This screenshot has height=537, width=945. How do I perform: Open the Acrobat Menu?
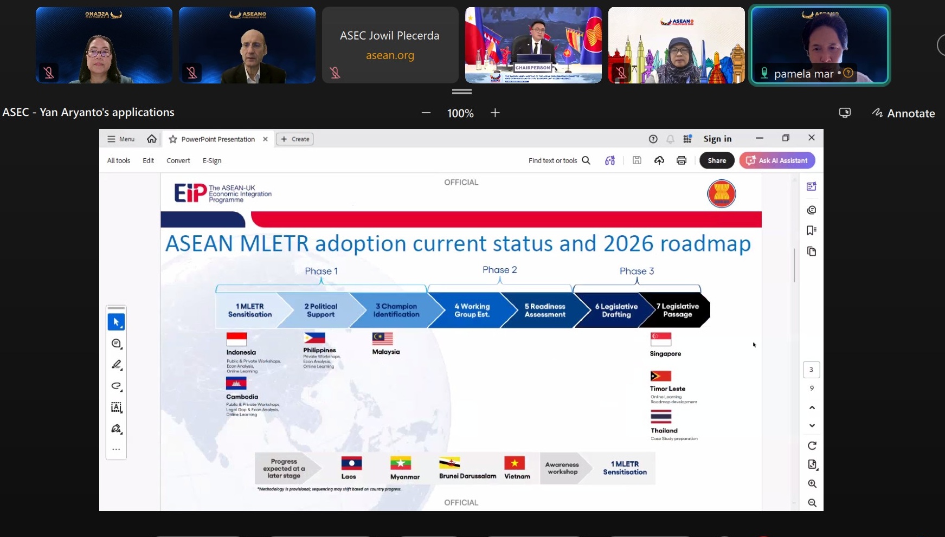tap(120, 139)
